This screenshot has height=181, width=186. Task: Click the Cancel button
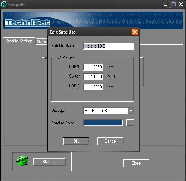pos(110,141)
